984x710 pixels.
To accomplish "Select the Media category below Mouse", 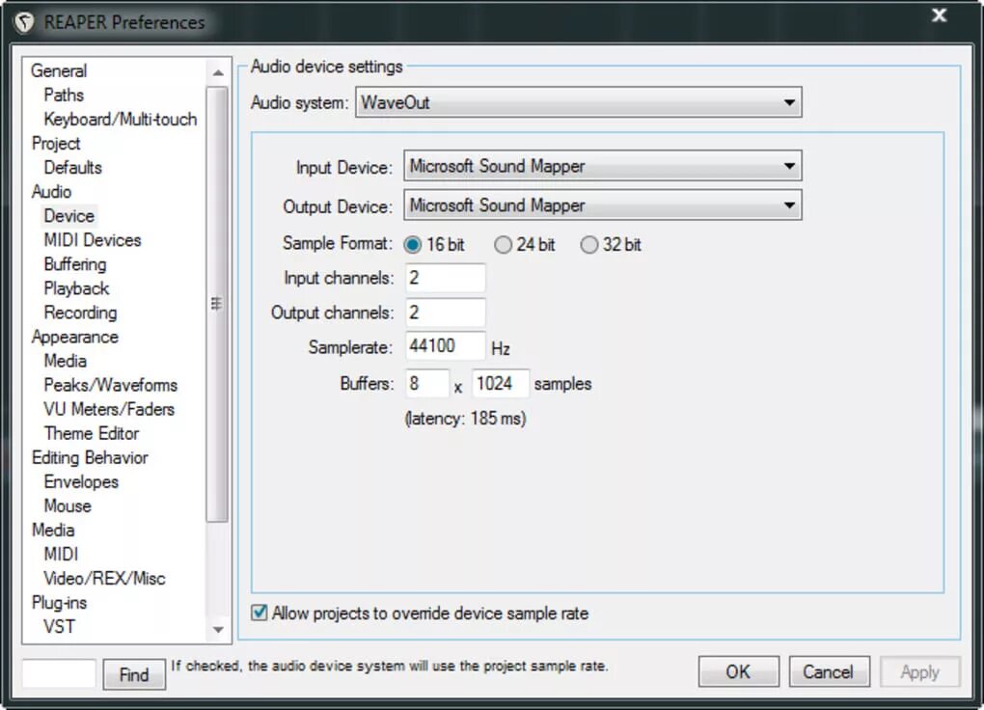I will [53, 530].
